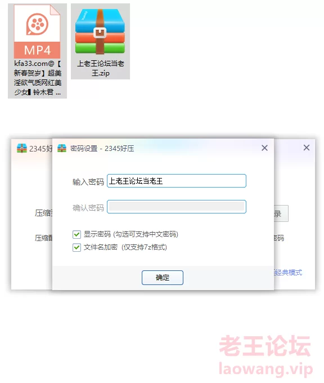Viewport: 324px width, 383px height.
Task: Click the 密码 text behind the dialog
Action: pos(278,238)
